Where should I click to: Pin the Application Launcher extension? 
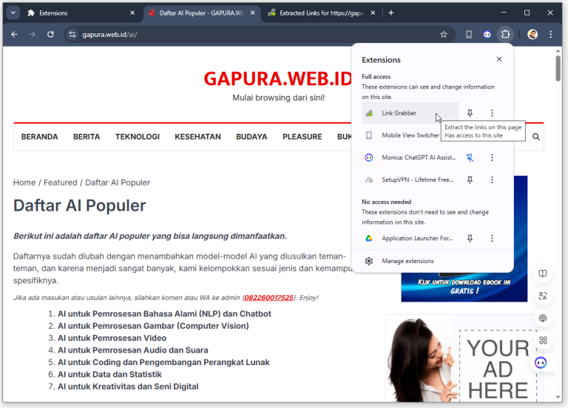tap(470, 238)
